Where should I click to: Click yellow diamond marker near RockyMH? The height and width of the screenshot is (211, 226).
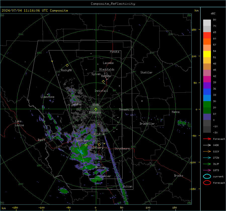pos(67,65)
